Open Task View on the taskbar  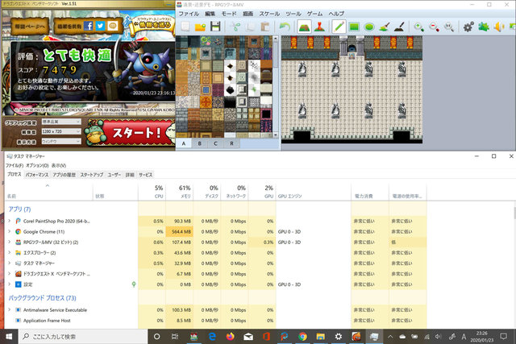[175, 337]
